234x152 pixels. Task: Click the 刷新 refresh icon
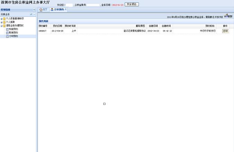[228, 16]
